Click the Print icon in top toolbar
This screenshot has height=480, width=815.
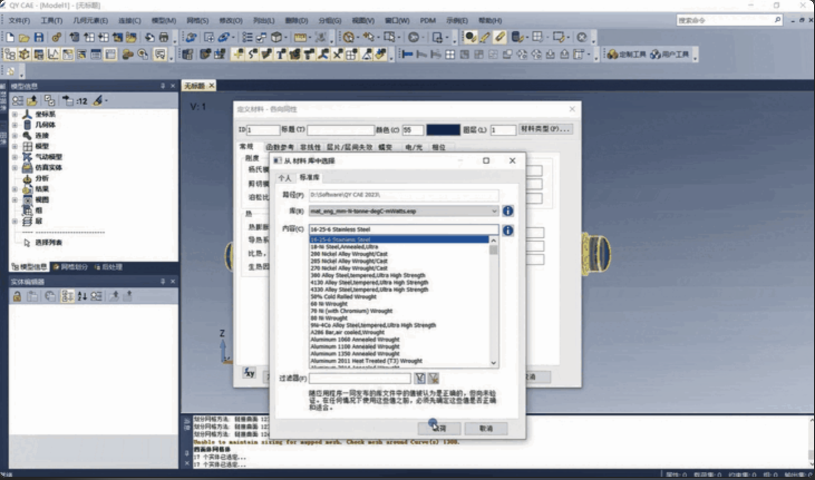[164, 37]
